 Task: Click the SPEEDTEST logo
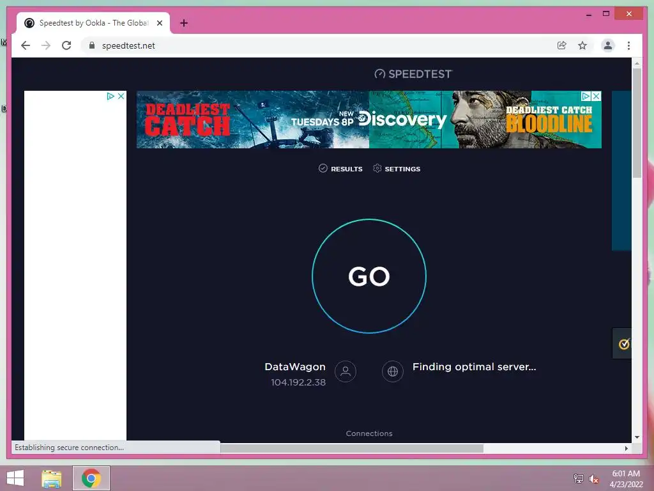coord(413,74)
